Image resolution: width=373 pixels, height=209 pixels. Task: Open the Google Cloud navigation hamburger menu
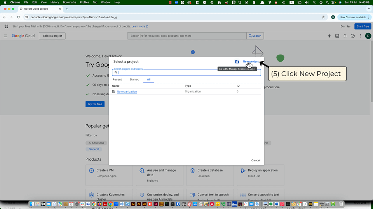(5, 36)
